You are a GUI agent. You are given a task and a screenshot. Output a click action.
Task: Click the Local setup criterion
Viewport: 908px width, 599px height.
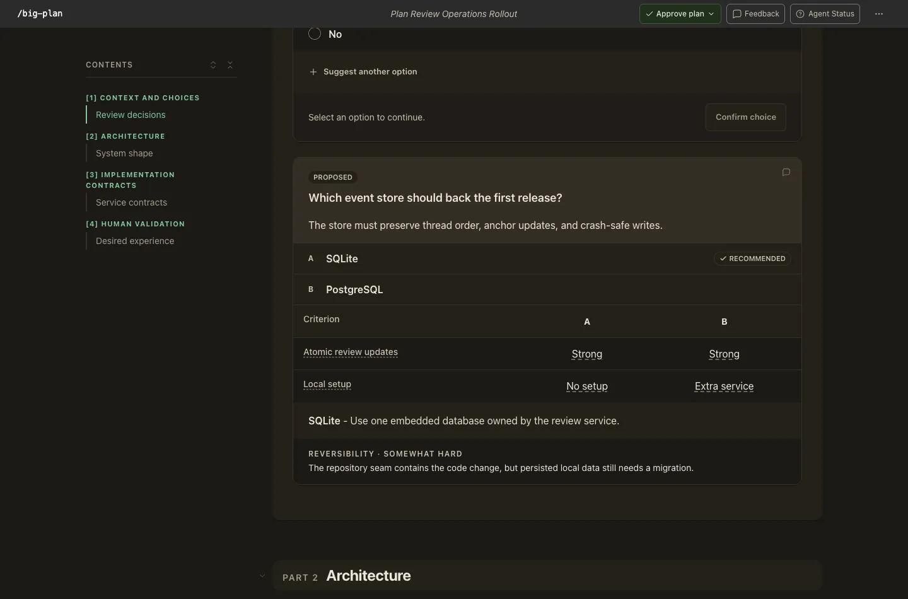[x=327, y=384]
